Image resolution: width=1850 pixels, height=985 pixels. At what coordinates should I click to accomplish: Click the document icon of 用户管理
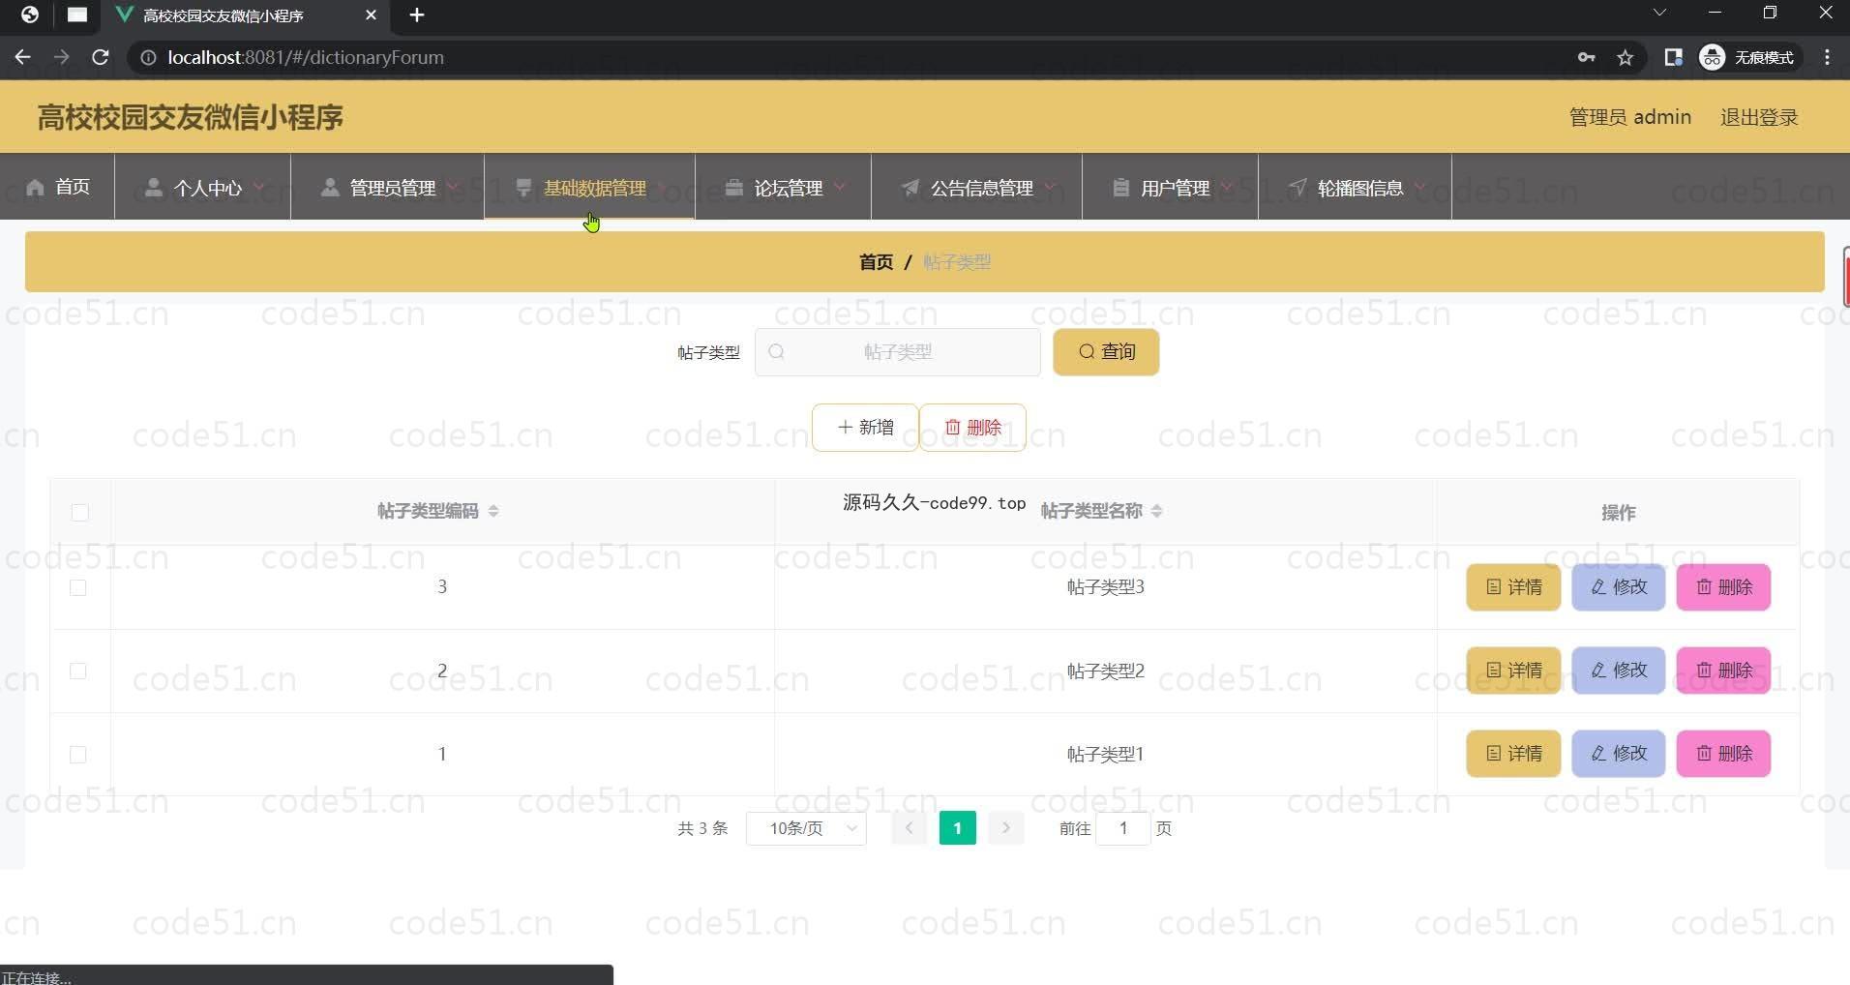1120,187
